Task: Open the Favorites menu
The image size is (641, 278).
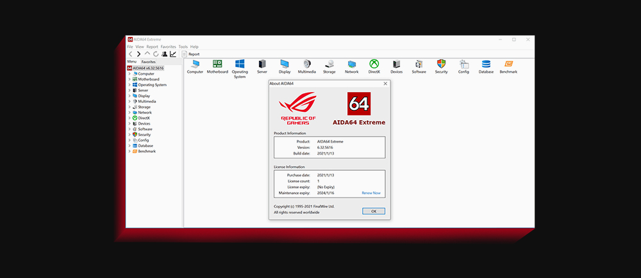Action: [168, 47]
